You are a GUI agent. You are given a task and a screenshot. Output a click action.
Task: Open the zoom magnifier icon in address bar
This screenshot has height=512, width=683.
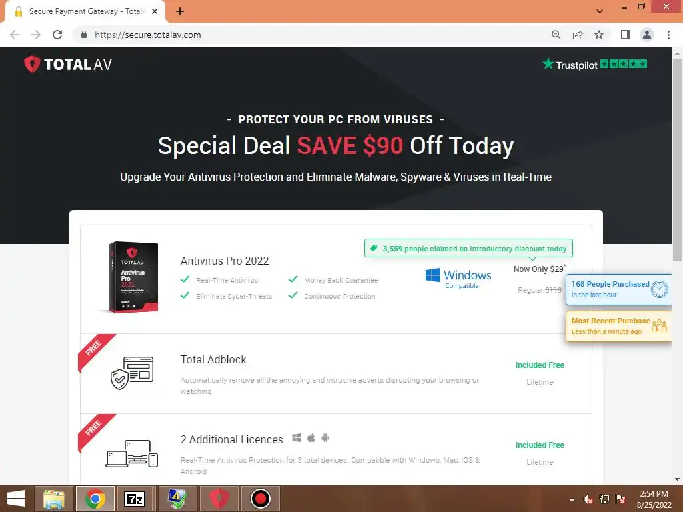[x=556, y=35]
